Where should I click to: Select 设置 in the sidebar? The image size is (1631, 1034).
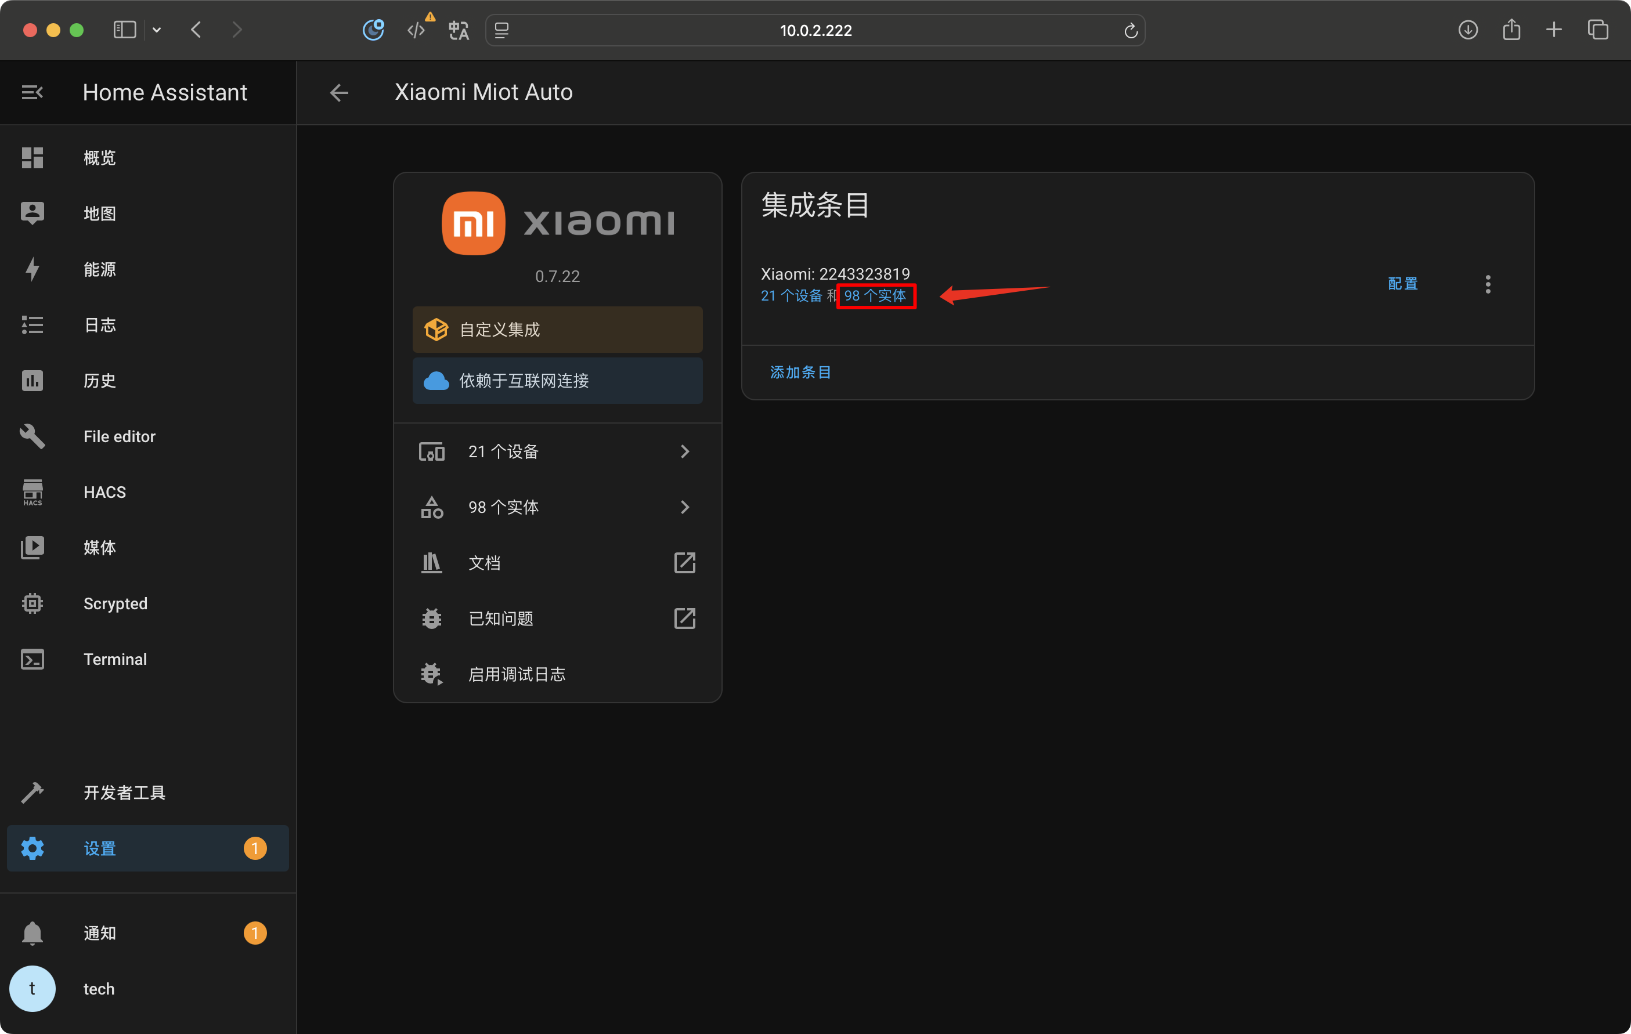(x=147, y=848)
